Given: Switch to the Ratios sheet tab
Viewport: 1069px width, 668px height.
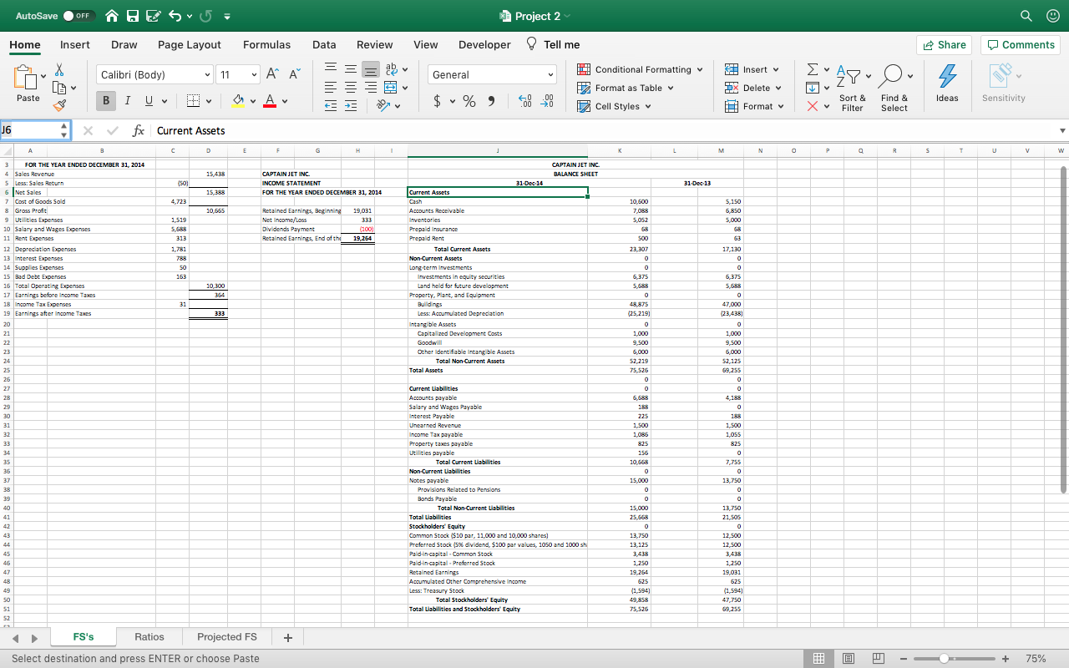Looking at the screenshot, I should [x=149, y=636].
